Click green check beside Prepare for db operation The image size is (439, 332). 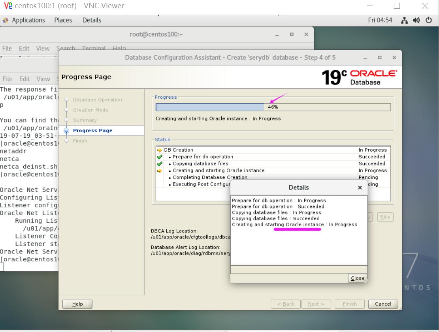160,157
